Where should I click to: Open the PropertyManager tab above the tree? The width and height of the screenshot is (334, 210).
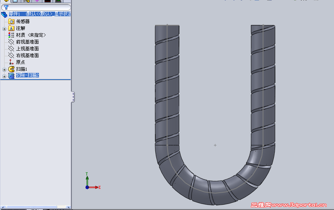15,1
